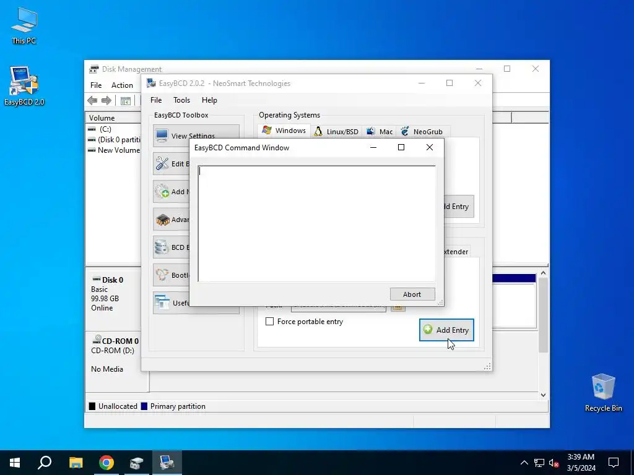Click the Linux penguin icon on tab

(318, 131)
